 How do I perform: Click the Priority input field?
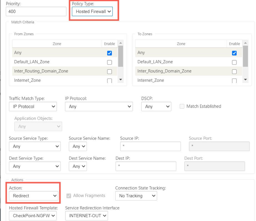(x=36, y=11)
